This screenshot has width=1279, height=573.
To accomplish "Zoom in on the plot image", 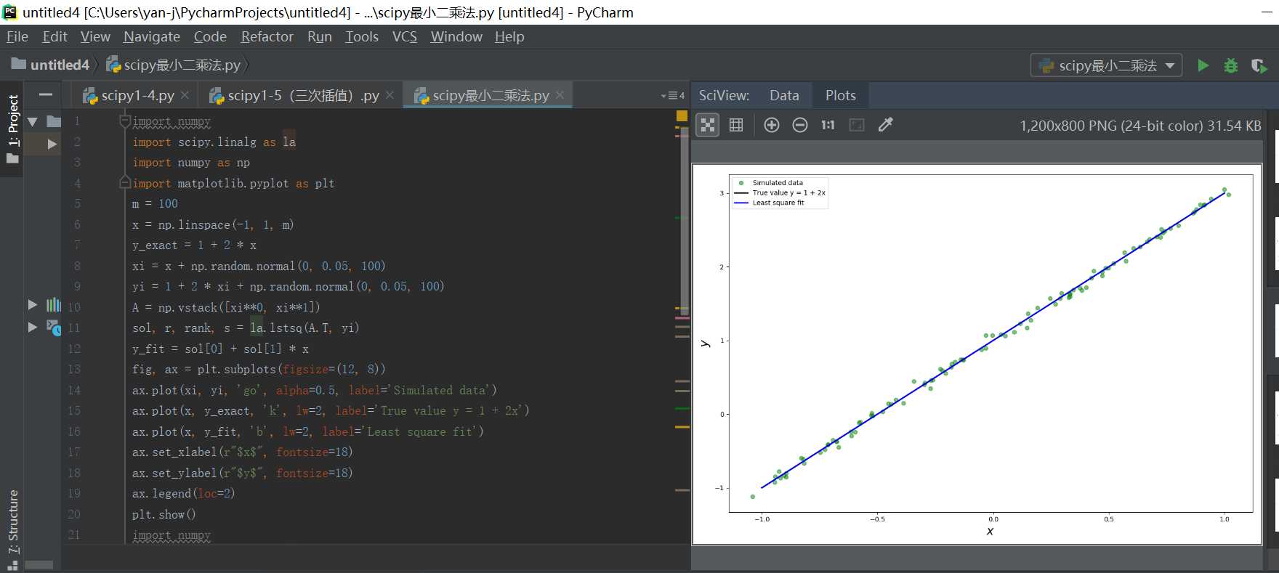I will [772, 125].
